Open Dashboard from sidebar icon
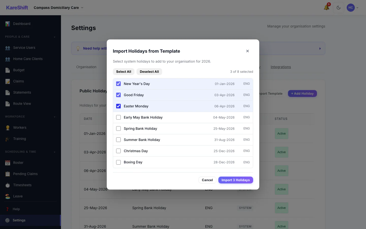 pos(8,24)
